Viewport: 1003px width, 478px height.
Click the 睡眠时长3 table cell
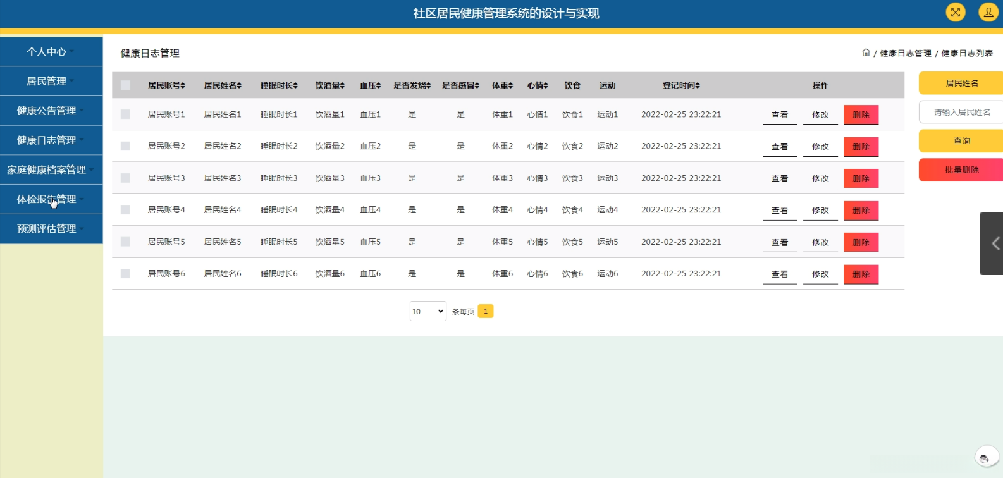(x=279, y=178)
